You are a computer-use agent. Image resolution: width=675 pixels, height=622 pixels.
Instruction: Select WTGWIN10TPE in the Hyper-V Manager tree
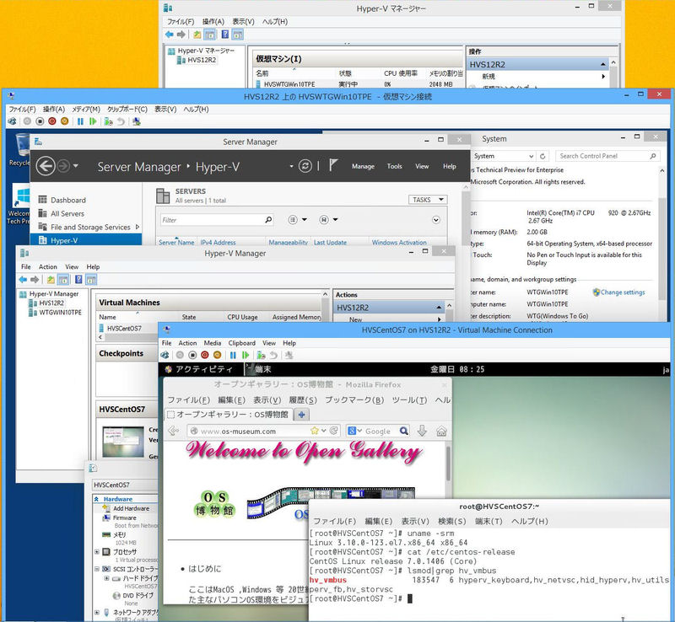point(60,313)
